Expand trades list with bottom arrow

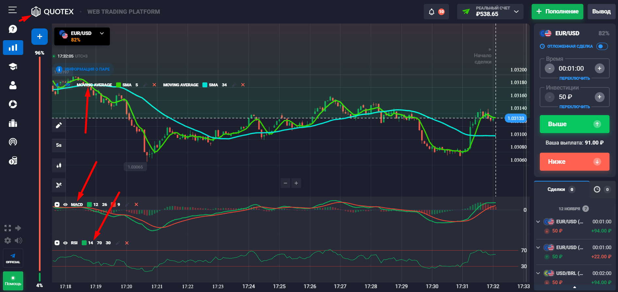[x=575, y=287]
